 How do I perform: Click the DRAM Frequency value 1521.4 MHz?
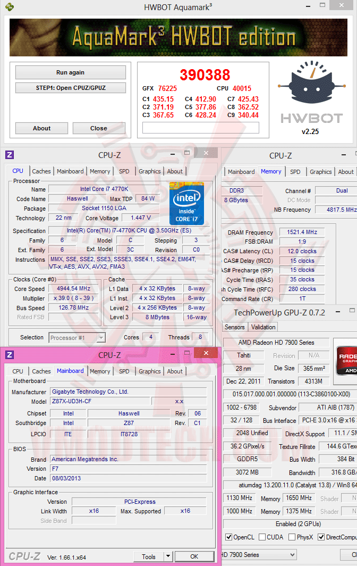302,232
